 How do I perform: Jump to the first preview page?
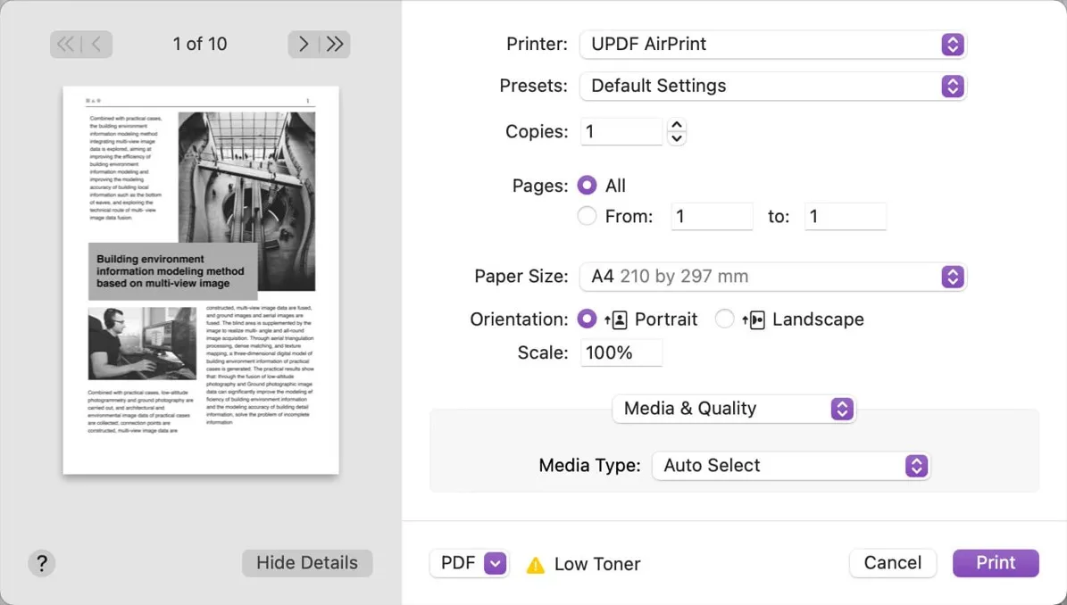click(x=65, y=44)
